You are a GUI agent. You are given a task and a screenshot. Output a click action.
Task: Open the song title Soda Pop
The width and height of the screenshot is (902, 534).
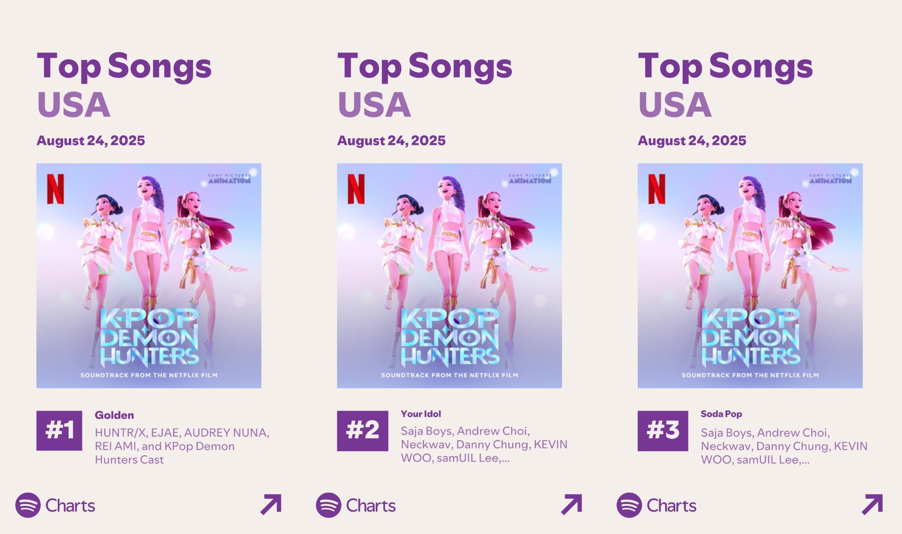pos(721,414)
